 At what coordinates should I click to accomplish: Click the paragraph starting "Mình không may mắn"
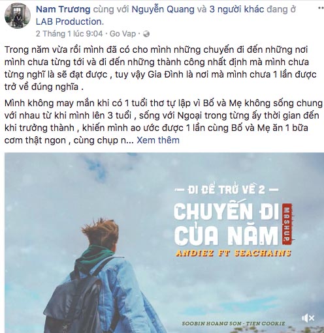tap(163, 122)
